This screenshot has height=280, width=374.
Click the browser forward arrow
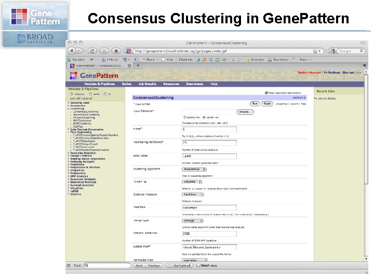[79, 51]
